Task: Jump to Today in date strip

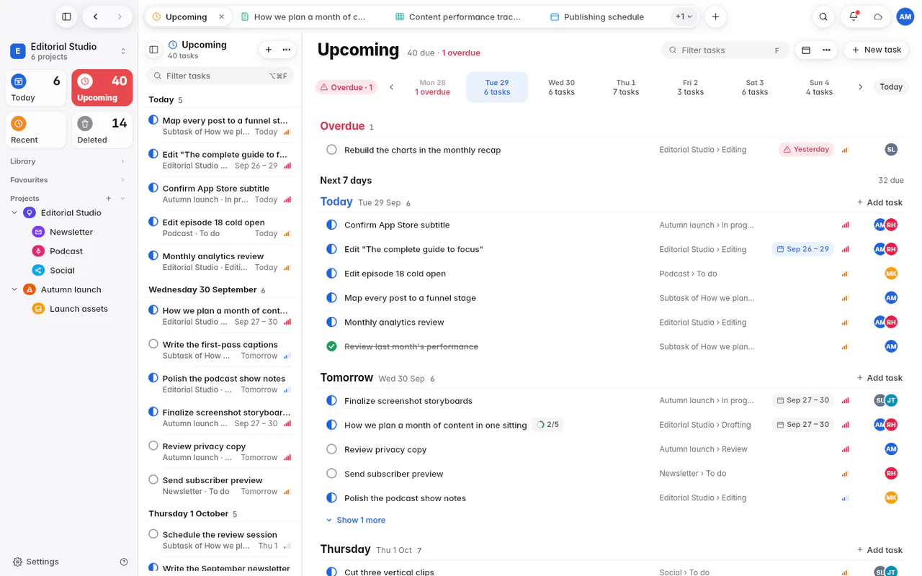Action: point(890,87)
